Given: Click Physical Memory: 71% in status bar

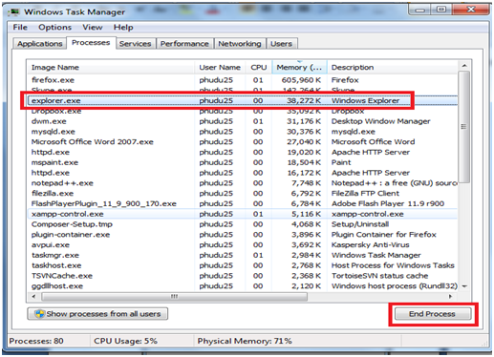Looking at the screenshot, I should [245, 341].
